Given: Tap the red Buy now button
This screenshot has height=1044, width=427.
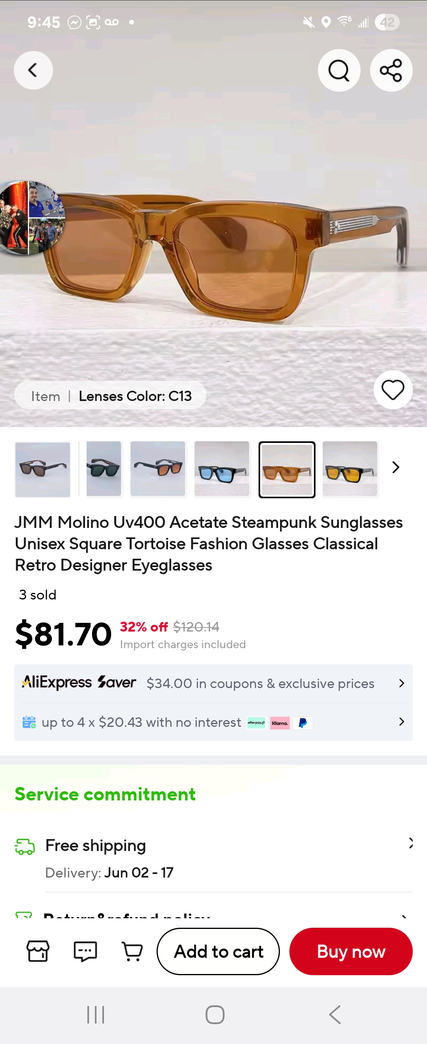Looking at the screenshot, I should (351, 951).
